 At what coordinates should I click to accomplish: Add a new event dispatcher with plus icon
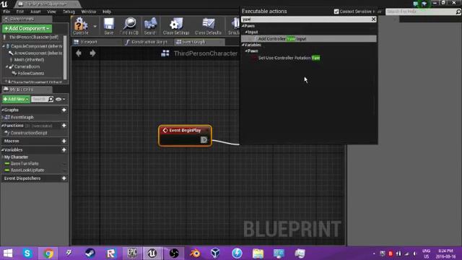coord(64,178)
